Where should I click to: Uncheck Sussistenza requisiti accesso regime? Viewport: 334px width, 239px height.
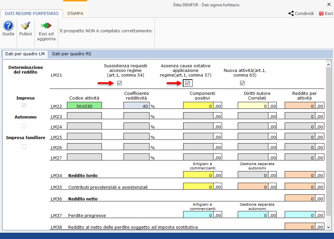click(119, 84)
